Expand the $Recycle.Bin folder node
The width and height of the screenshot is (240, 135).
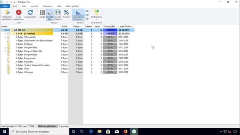5,37
